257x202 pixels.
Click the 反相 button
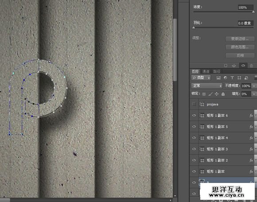[x=240, y=55]
